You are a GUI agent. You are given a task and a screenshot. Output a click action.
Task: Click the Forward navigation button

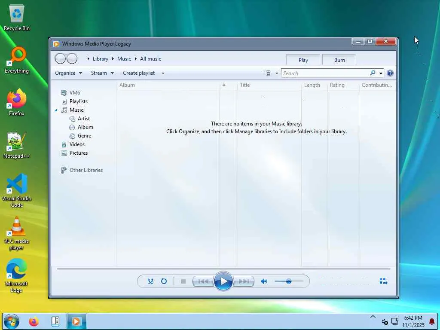[72, 58]
